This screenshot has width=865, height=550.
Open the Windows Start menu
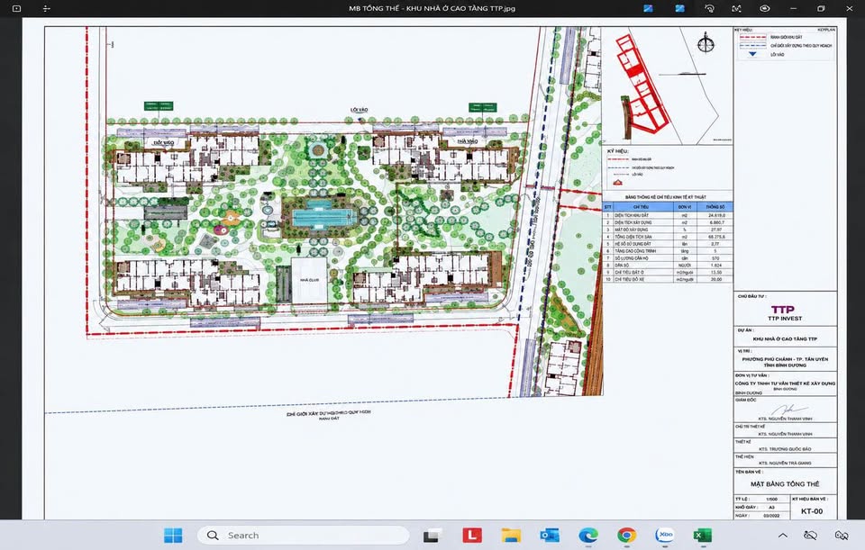point(173,535)
